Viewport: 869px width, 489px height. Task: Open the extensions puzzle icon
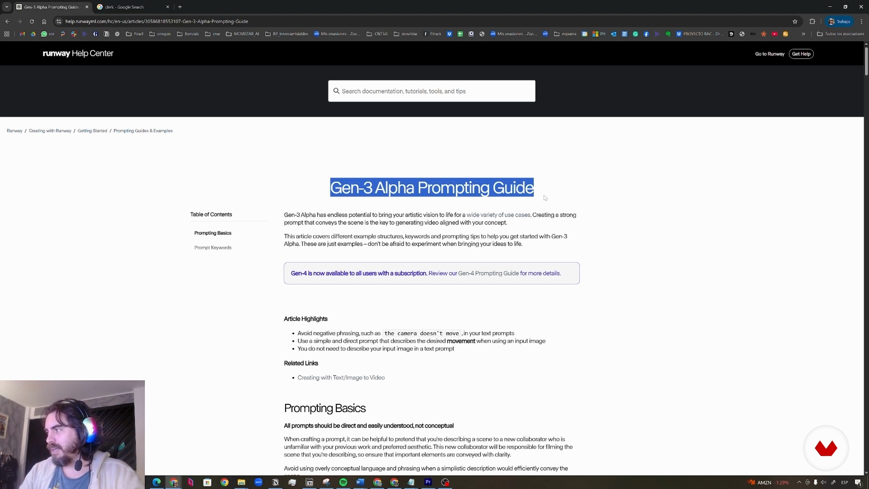point(812,21)
